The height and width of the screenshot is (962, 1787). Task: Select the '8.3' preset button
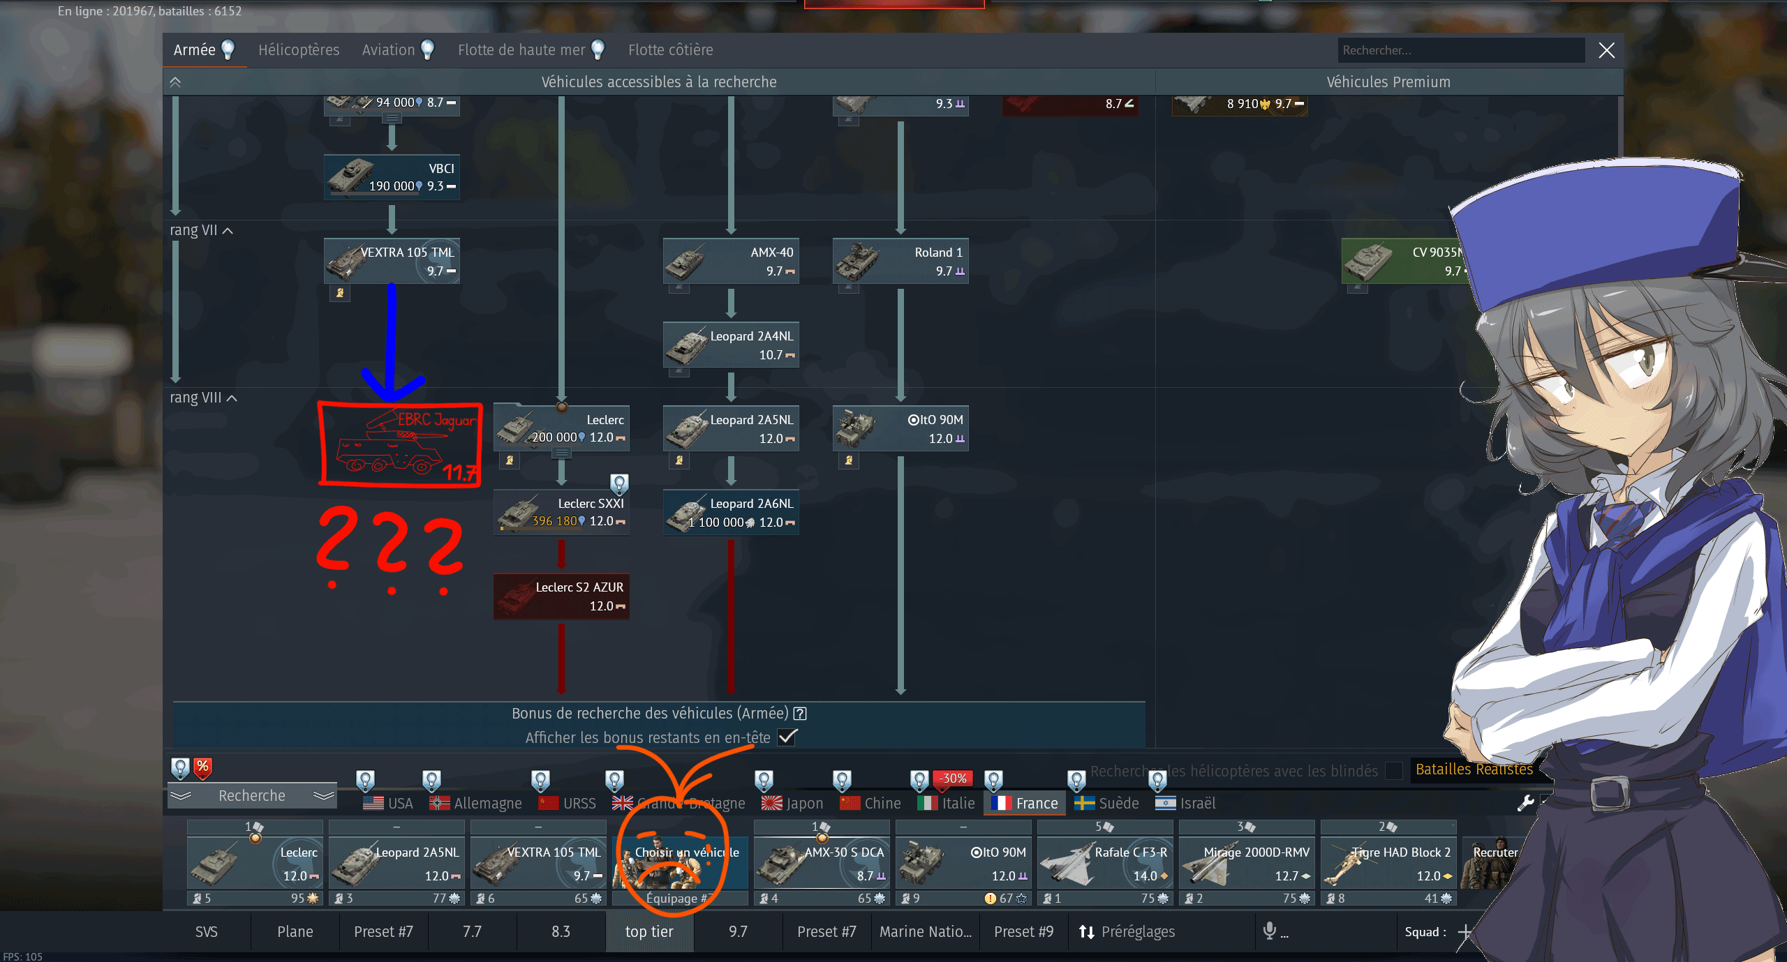[x=561, y=932]
